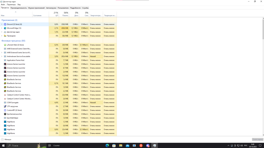Open Microsoft Edge from the taskbar

pyautogui.click(x=107, y=145)
